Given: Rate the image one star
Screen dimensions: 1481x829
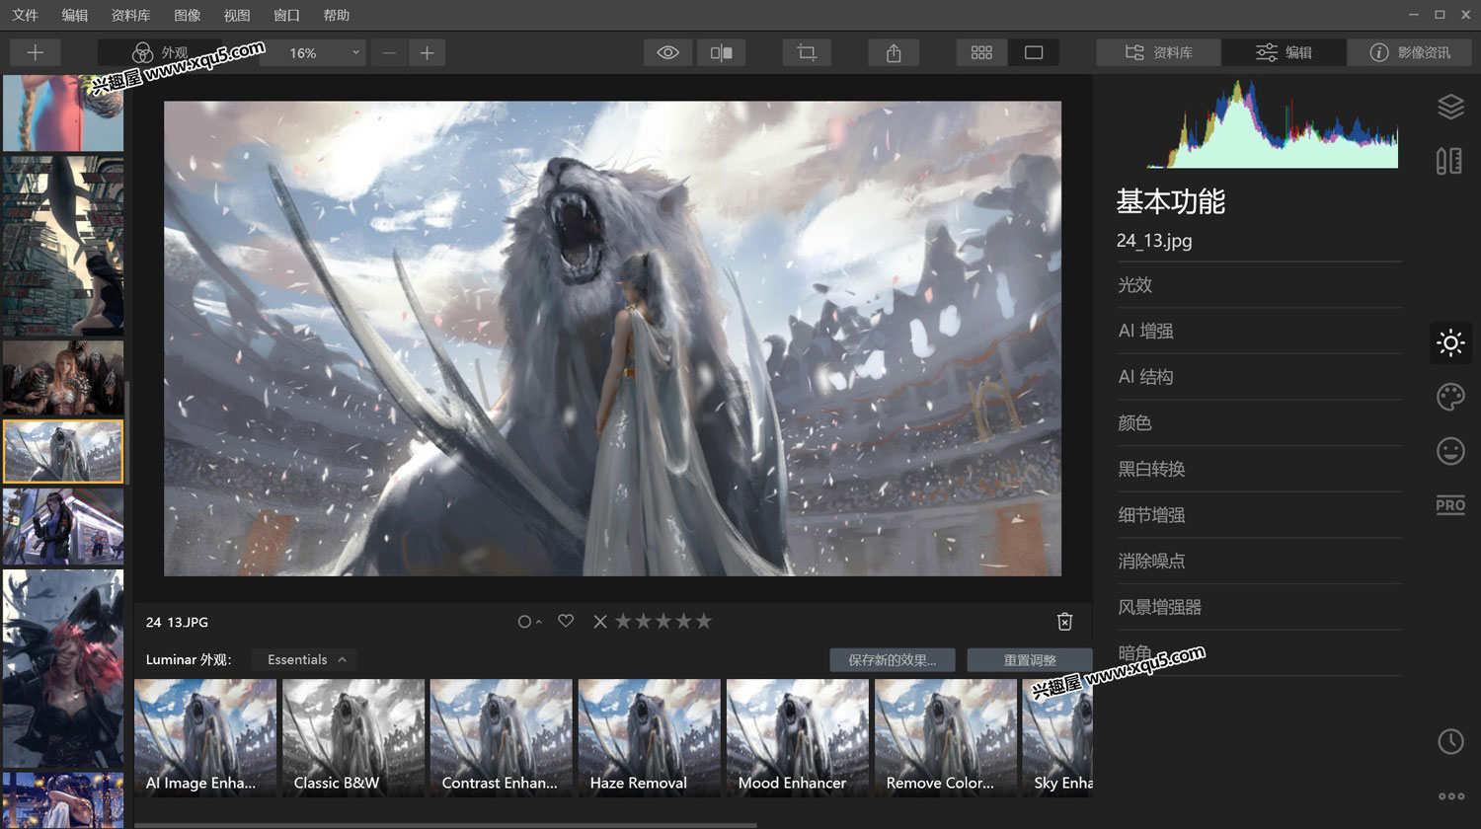Looking at the screenshot, I should click(623, 621).
